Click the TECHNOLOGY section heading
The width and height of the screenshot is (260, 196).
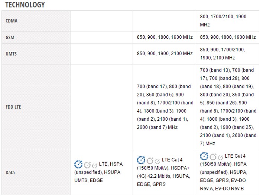point(25,4)
